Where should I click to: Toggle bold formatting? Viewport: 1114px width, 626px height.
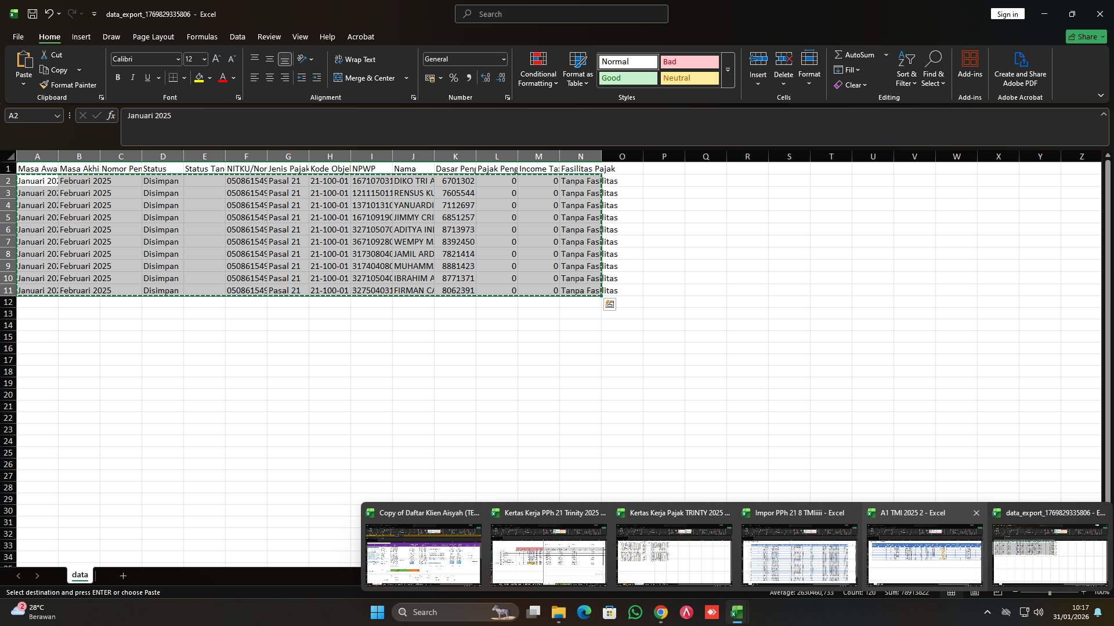(117, 77)
